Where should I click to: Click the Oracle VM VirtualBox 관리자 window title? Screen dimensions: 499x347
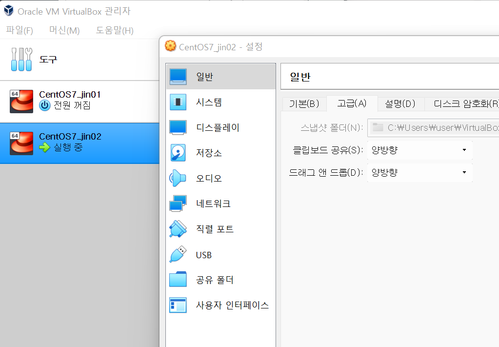point(74,11)
